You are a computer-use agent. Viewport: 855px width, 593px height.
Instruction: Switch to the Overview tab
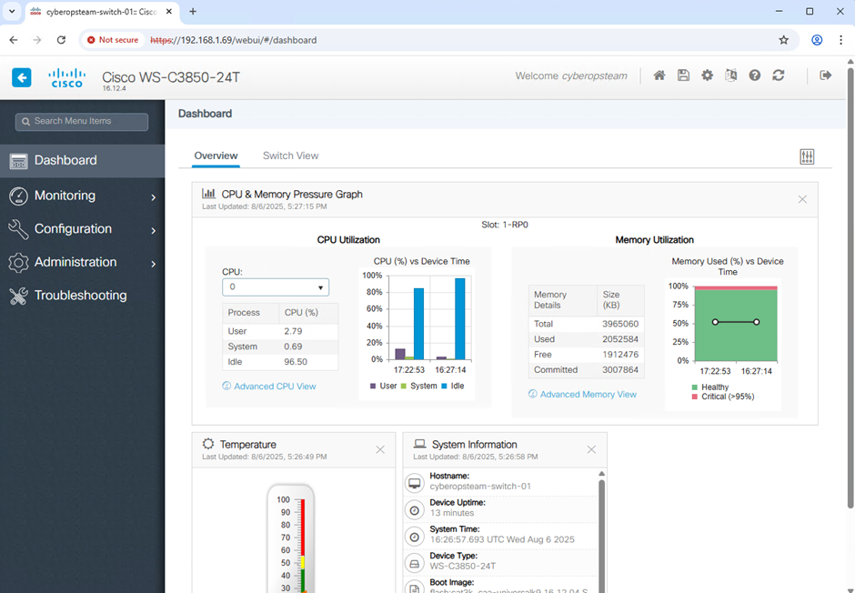coord(216,156)
